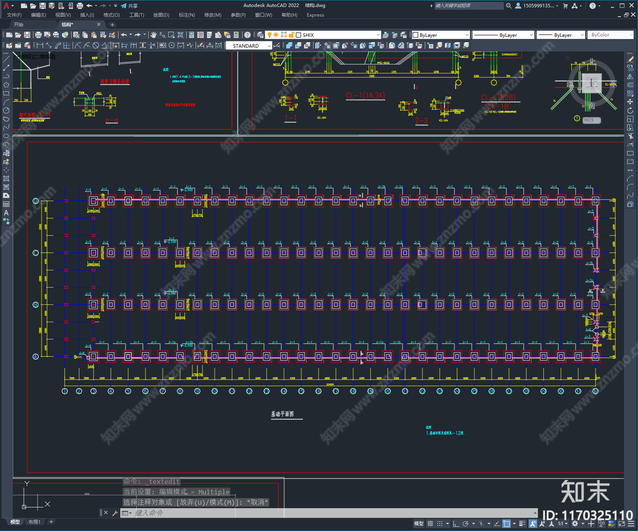
Task: Select the Rectangle draw tool
Action: 6,93
